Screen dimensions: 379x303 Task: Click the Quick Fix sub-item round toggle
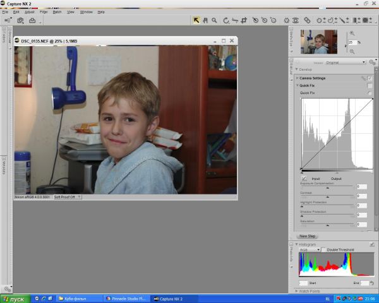[x=370, y=93]
